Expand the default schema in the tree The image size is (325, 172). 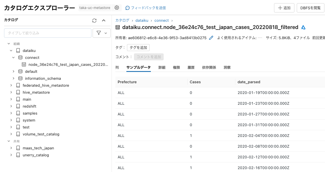tap(13, 71)
